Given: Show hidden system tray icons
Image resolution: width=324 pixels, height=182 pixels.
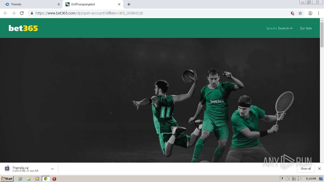Looking at the screenshot, I should coord(282,179).
